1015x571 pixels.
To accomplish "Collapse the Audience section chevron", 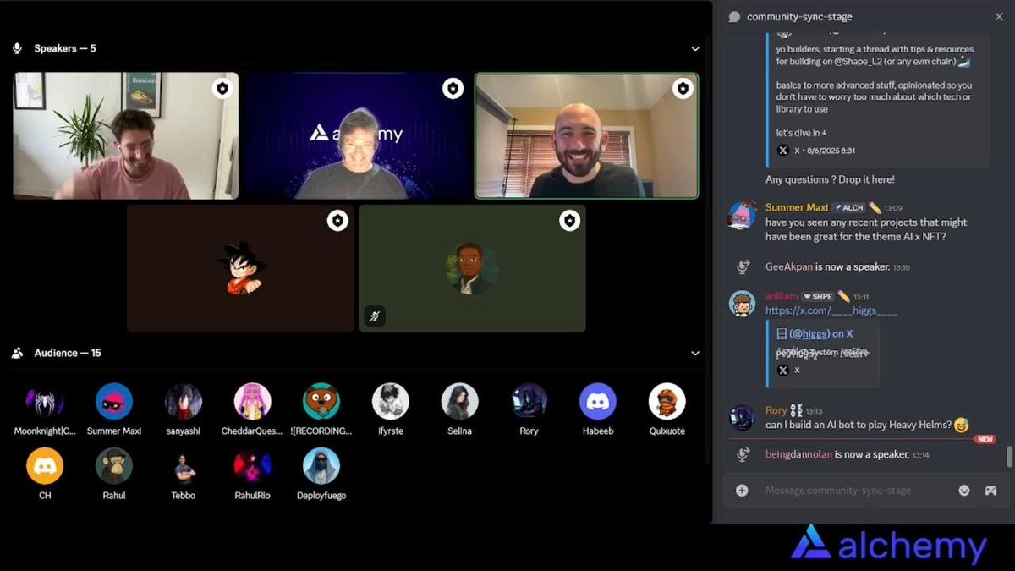I will tap(695, 353).
